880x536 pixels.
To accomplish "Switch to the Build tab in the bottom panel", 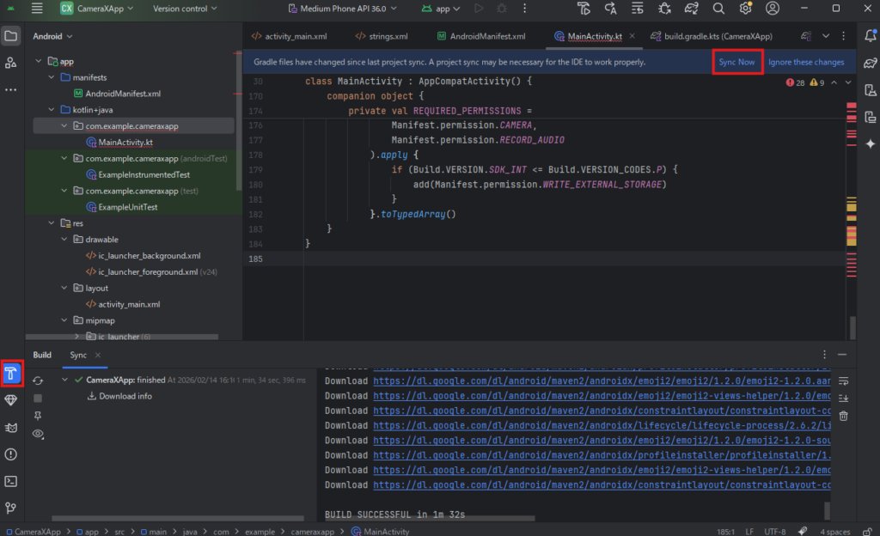I will coord(42,355).
